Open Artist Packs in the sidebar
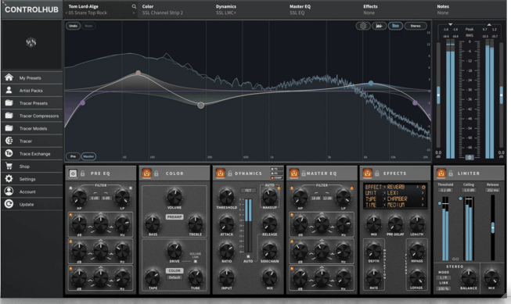Screen dimensions: 511x304 [31, 91]
